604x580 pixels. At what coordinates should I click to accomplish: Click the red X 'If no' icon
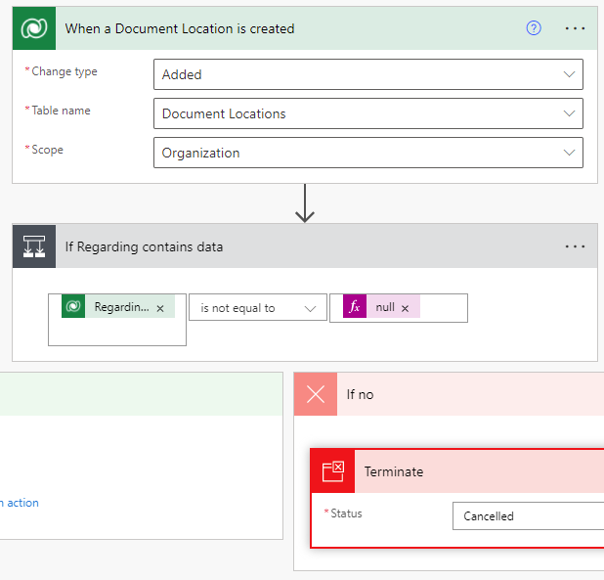[316, 394]
